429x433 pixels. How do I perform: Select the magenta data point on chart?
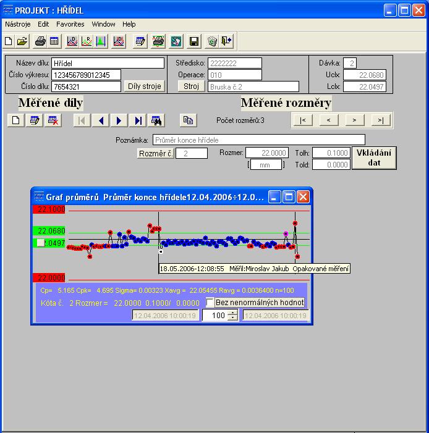286,233
